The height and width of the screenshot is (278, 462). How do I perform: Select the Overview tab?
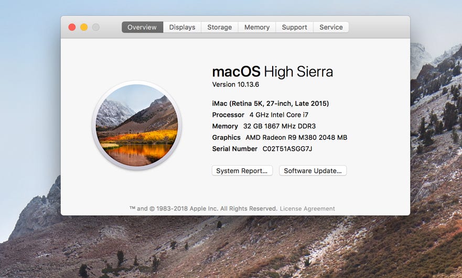coord(142,27)
